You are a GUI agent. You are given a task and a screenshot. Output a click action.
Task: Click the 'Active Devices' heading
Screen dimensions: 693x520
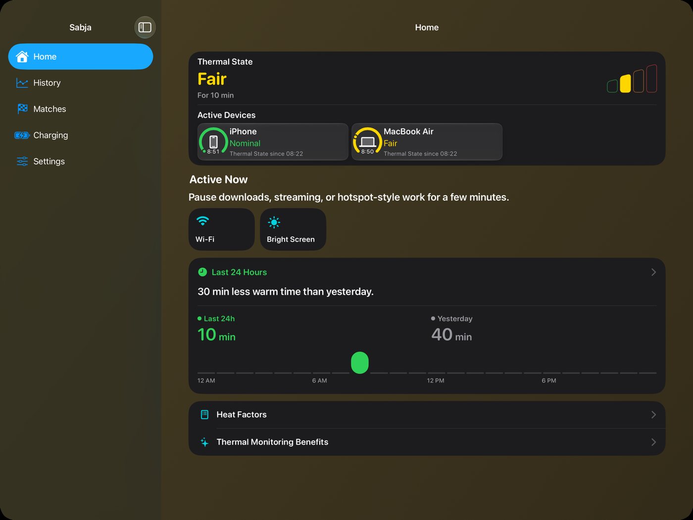[226, 115]
